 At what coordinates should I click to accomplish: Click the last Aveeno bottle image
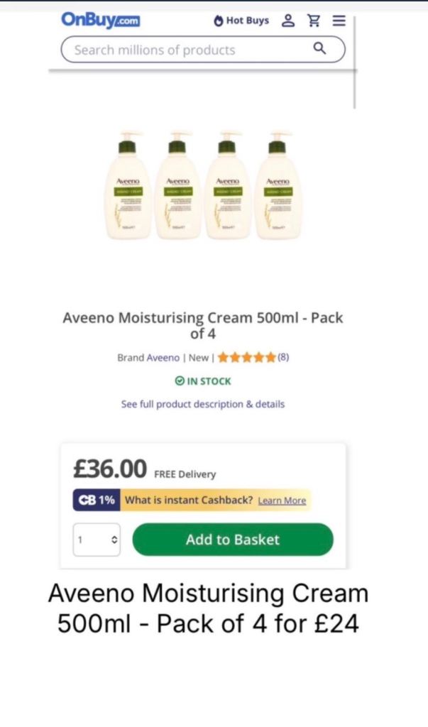click(278, 185)
